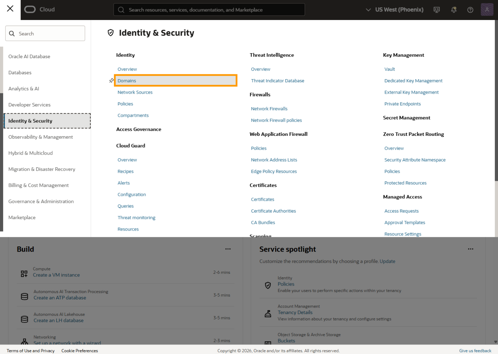Select Migration & Disaster Recovery in the sidebar
Viewport: 498px width, 354px height.
pos(42,169)
